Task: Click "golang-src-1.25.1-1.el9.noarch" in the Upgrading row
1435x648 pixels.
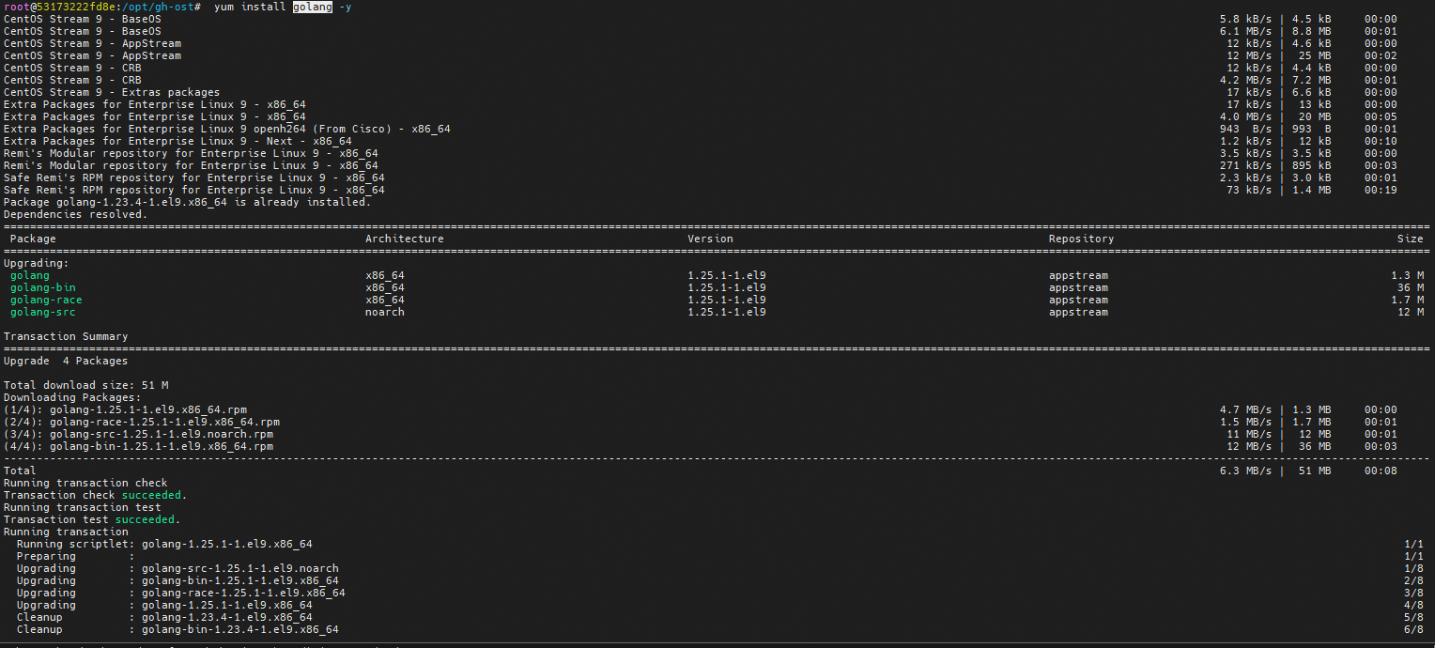Action: point(240,568)
